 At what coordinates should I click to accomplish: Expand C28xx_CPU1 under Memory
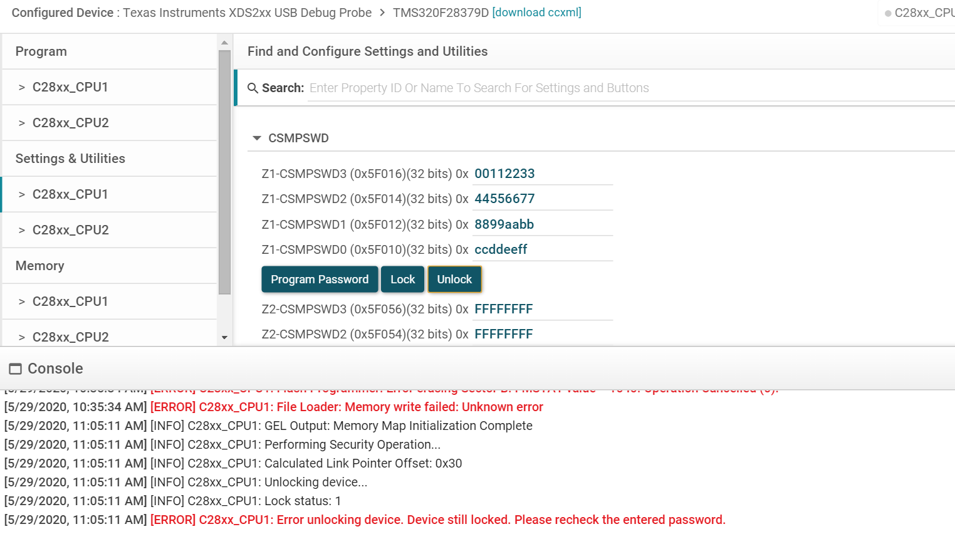70,301
